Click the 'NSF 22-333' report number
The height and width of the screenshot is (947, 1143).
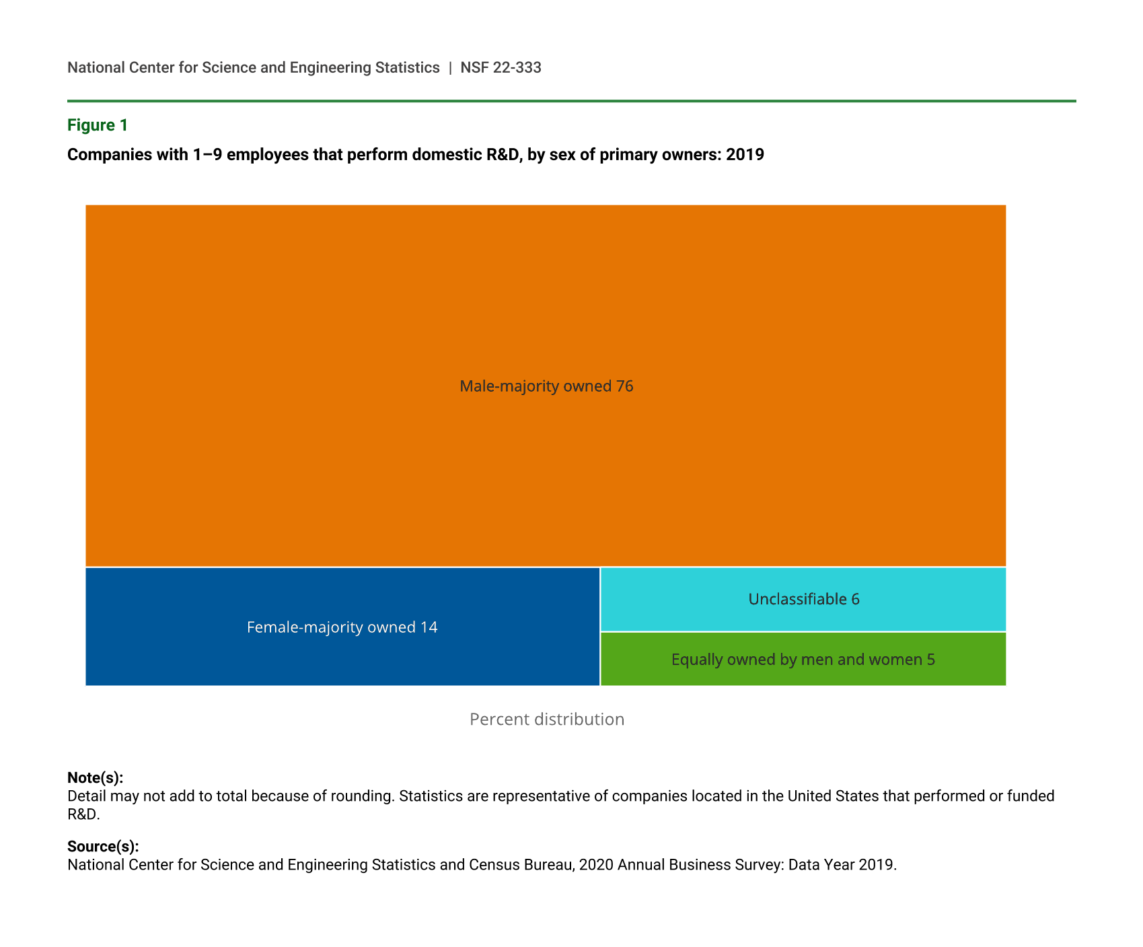(x=501, y=67)
